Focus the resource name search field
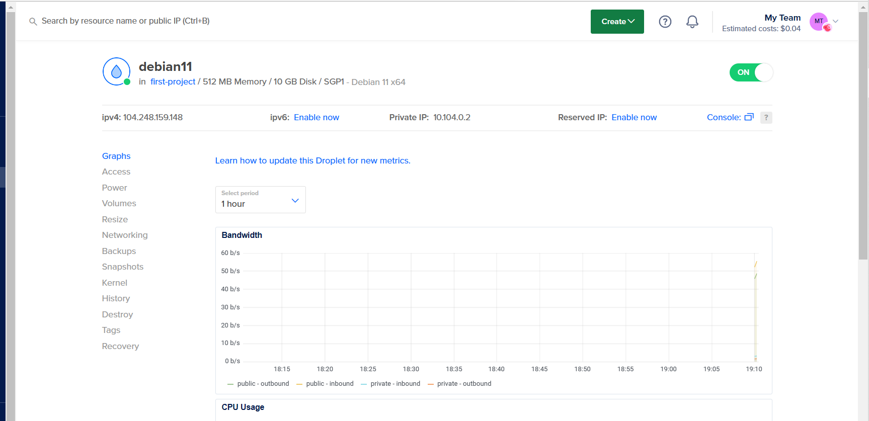Viewport: 869px width, 421px height. [x=125, y=21]
